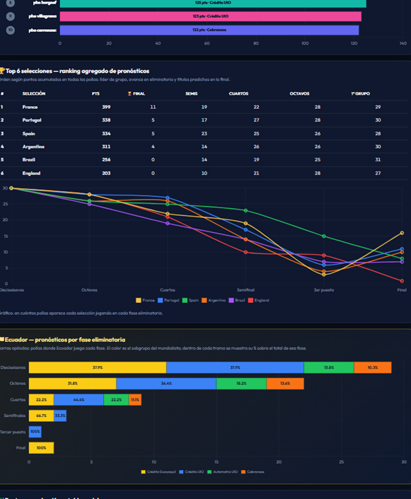Toggle Crédito Guayaquil in Ecuador chart legend

158,471
